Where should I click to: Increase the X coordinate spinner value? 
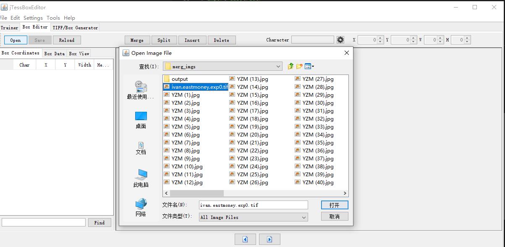click(380, 38)
